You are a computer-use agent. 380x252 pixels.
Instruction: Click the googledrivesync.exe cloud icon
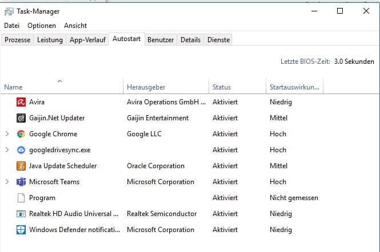pos(21,150)
